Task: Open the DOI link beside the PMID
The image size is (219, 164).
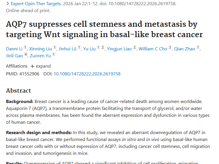Action: pyautogui.click(x=87, y=74)
